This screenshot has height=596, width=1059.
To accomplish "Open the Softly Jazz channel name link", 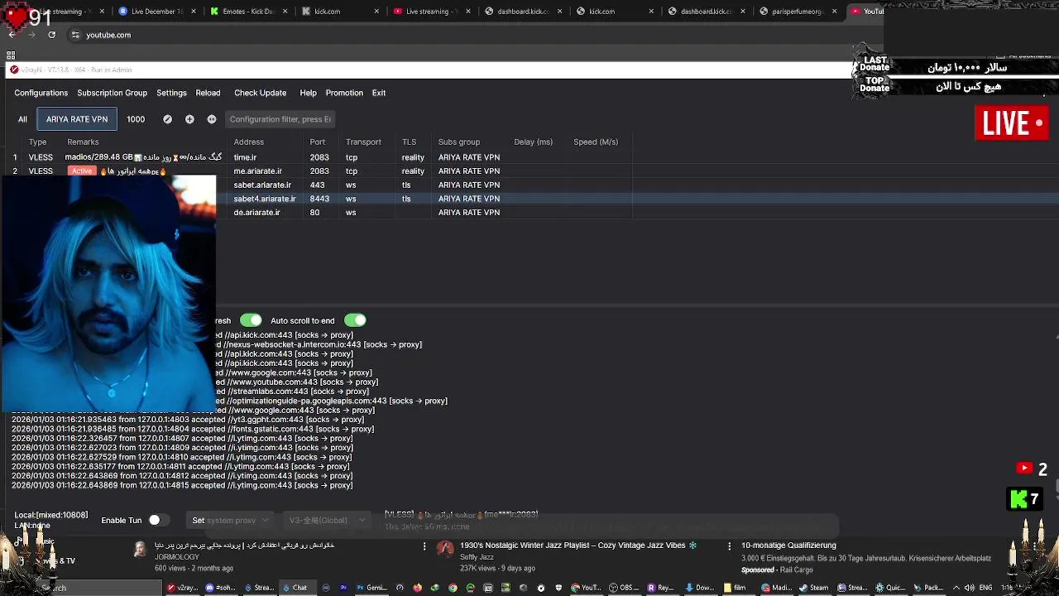I will coord(477,557).
